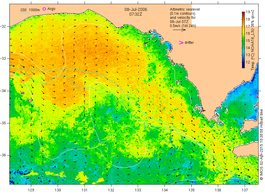This screenshot has height=194, width=265.
Task: Click the latitude label '-34'
Action: coord(3,91)
